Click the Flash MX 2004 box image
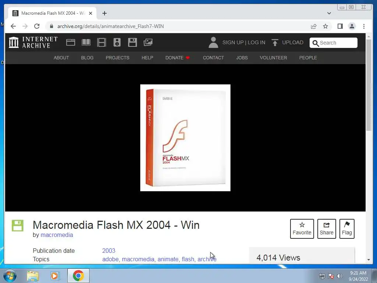This screenshot has height=283, width=377. tap(186, 138)
